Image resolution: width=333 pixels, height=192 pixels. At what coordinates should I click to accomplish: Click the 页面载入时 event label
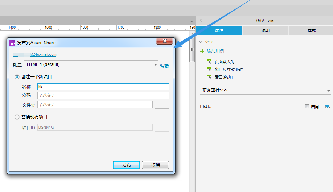point(225,62)
